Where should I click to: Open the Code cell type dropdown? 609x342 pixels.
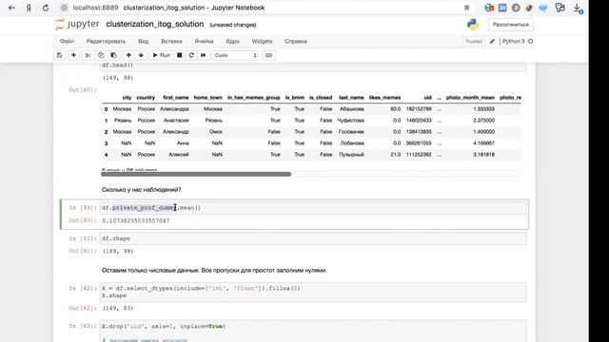235,55
